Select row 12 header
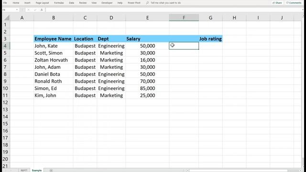The height and width of the screenshot is (172, 306). tap(5, 103)
